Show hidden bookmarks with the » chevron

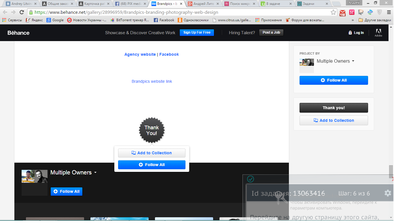coord(353,20)
